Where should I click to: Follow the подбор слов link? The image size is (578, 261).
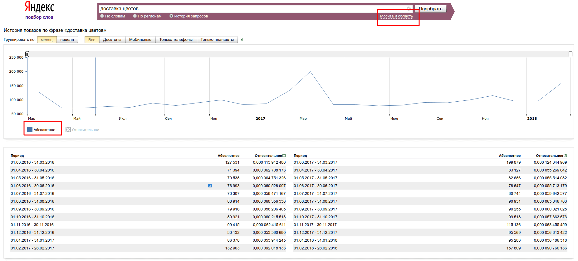[39, 17]
